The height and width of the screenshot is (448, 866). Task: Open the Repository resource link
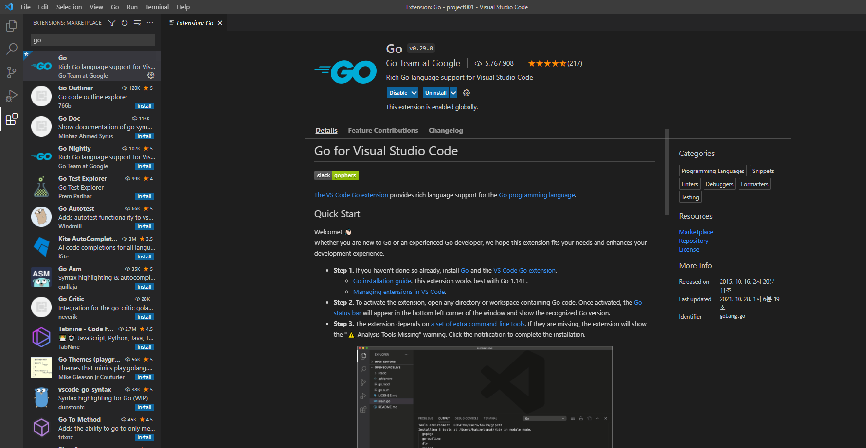(x=694, y=241)
